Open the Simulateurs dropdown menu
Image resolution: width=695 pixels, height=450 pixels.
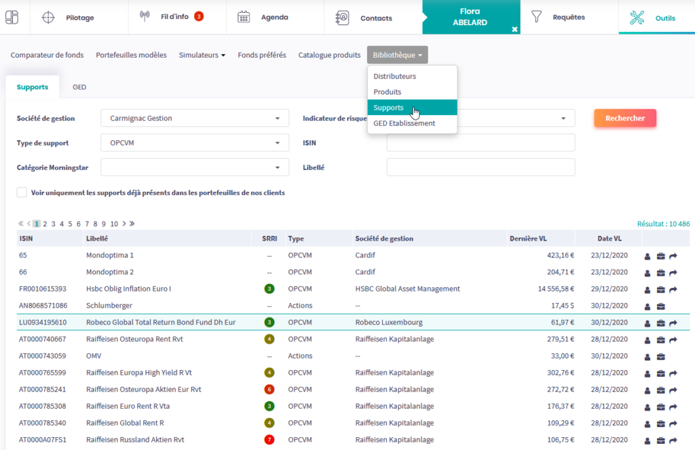point(202,55)
